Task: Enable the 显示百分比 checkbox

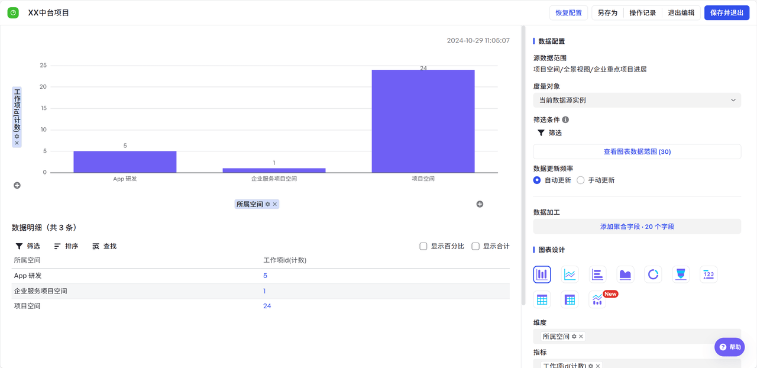Action: click(x=423, y=246)
